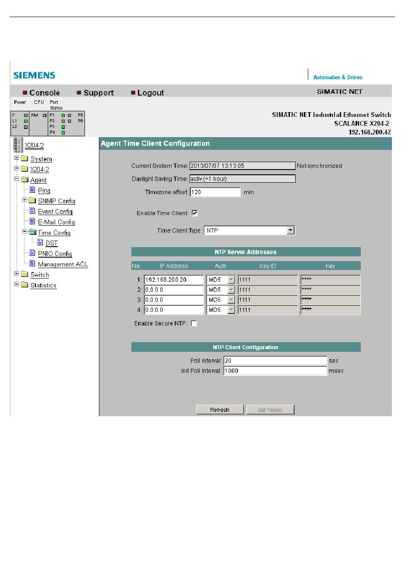Image resolution: width=416 pixels, height=570 pixels.
Task: Click the first NTP server IP address field
Action: point(174,280)
